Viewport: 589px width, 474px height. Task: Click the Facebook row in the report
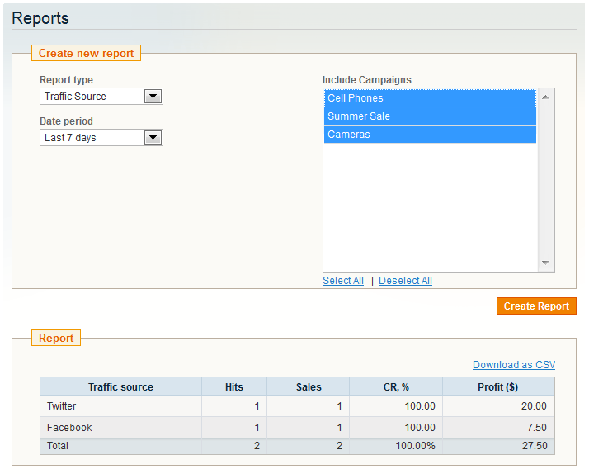point(297,428)
